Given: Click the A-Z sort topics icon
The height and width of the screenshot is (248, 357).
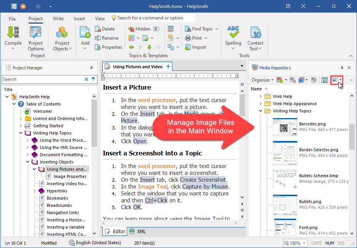Looking at the screenshot, I should (x=171, y=29).
